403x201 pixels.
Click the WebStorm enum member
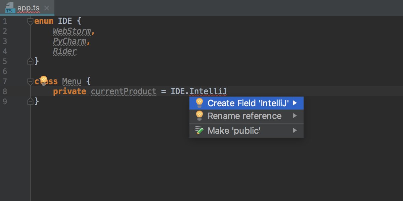click(72, 31)
